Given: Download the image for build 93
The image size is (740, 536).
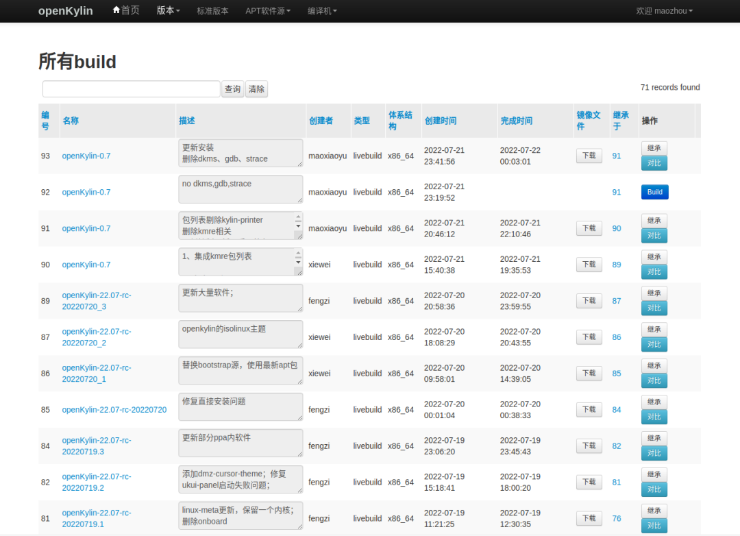Looking at the screenshot, I should (589, 156).
